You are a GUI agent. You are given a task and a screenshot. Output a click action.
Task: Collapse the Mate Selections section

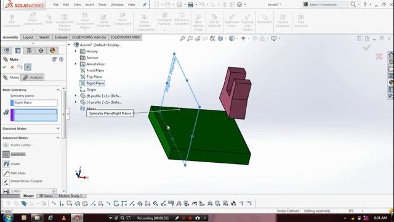[58, 90]
